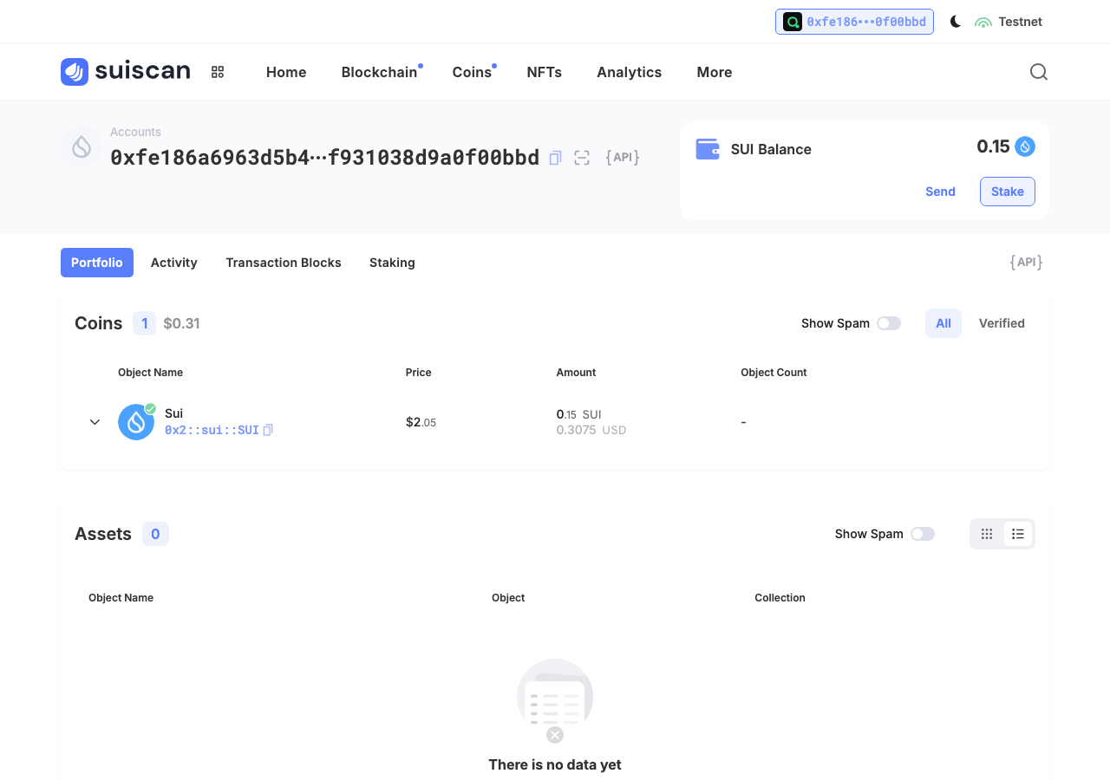Click the Stake button
The image size is (1110, 780).
[1008, 192]
